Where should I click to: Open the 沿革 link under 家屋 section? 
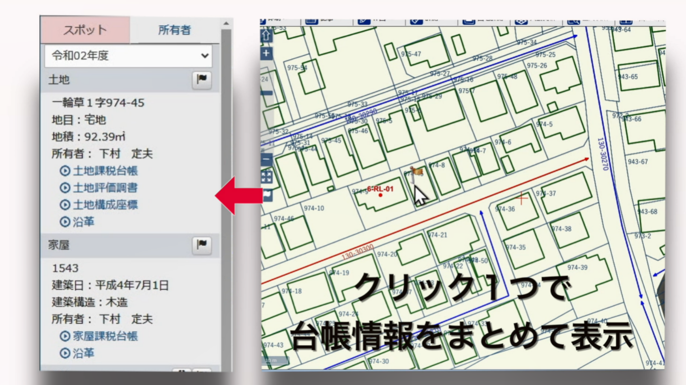coord(83,353)
